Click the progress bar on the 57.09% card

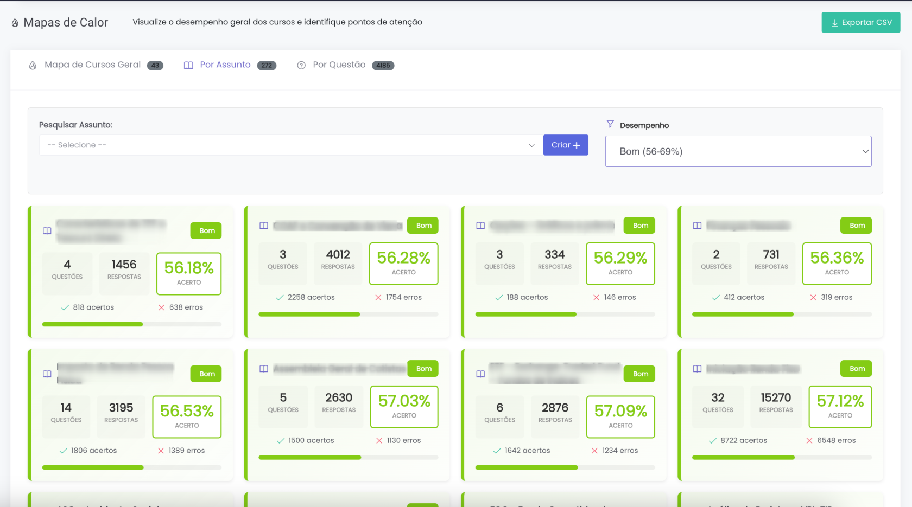pyautogui.click(x=565, y=467)
